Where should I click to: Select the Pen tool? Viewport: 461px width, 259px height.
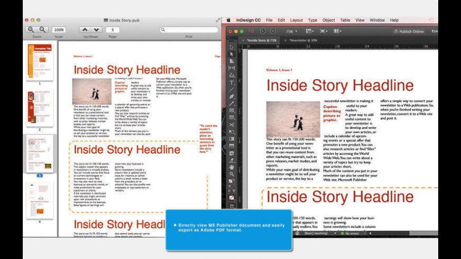point(232,97)
